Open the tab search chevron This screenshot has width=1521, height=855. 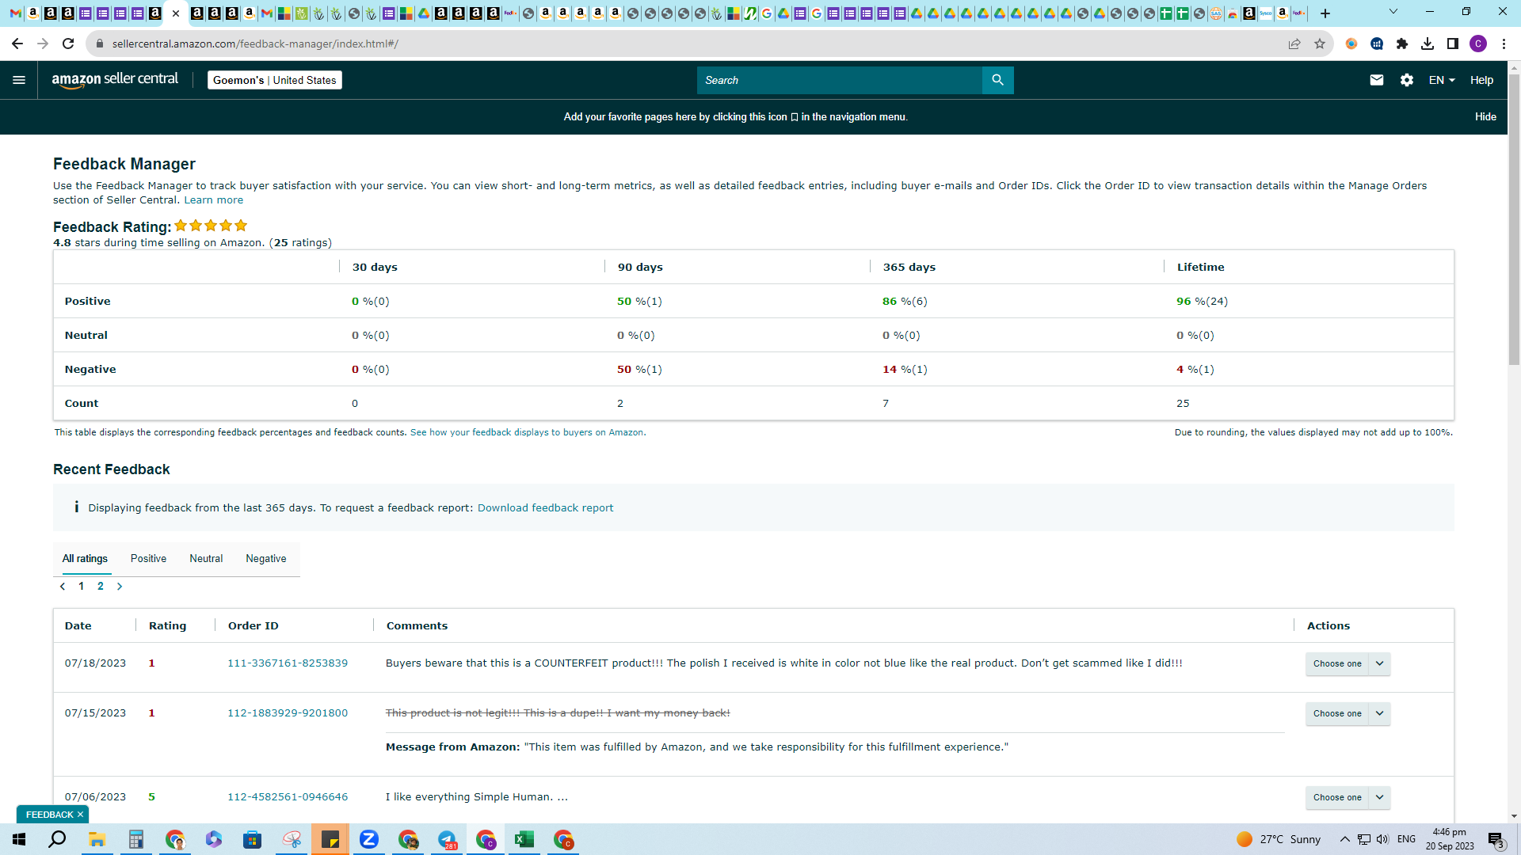(1393, 12)
